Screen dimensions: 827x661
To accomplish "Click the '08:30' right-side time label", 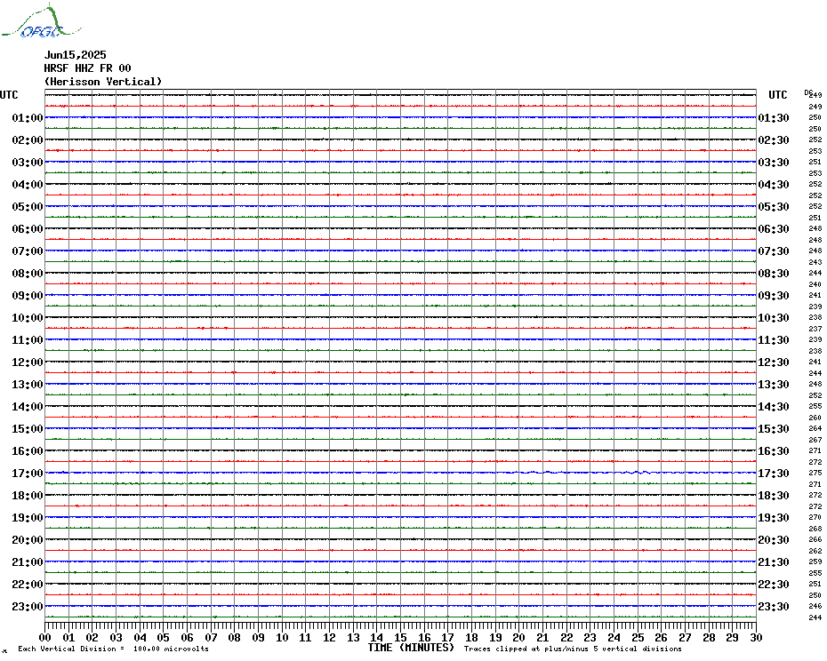I will pyautogui.click(x=774, y=273).
